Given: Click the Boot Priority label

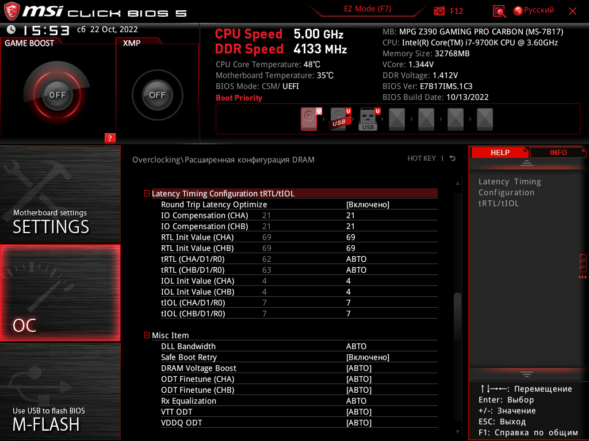Looking at the screenshot, I should 239,98.
